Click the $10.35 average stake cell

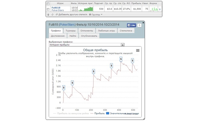click(118, 9)
